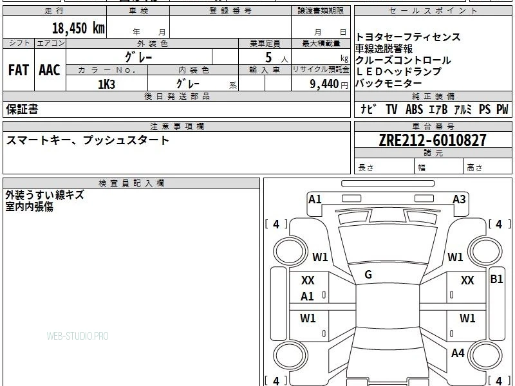
Task: Click the シフト header cell
Action: pyautogui.click(x=19, y=43)
